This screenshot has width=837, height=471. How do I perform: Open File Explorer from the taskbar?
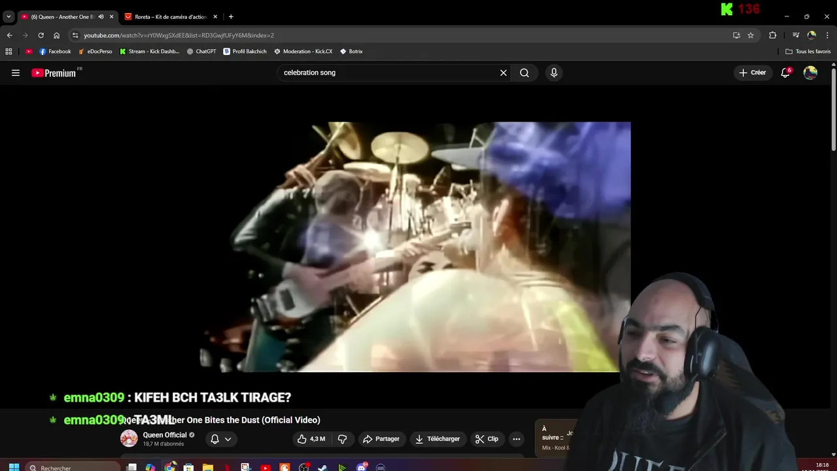(x=207, y=467)
